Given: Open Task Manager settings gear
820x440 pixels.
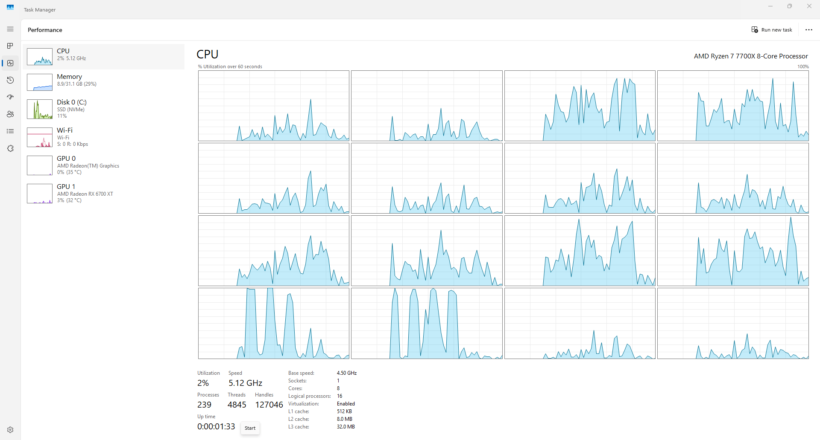Looking at the screenshot, I should tap(10, 430).
